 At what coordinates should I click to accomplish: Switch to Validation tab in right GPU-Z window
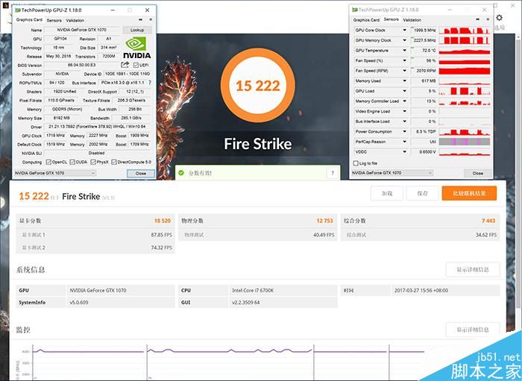point(412,20)
